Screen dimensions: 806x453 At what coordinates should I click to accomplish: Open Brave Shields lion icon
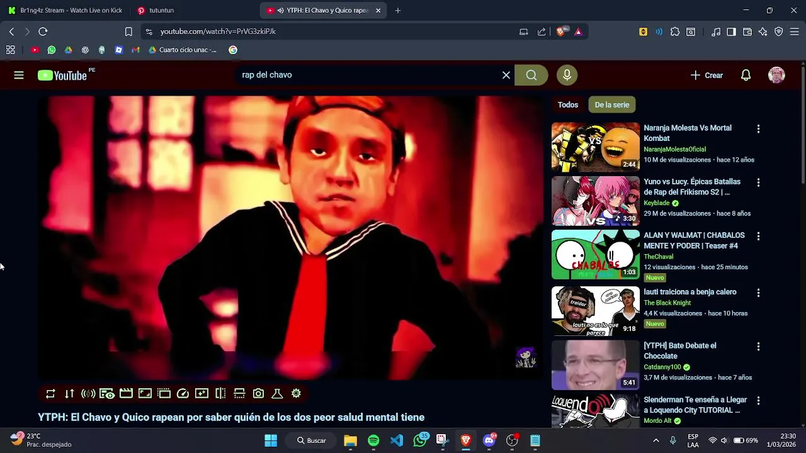561,31
